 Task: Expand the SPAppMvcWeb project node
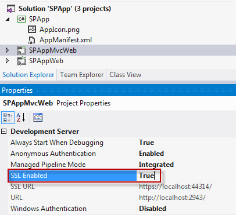pyautogui.click(x=7, y=50)
